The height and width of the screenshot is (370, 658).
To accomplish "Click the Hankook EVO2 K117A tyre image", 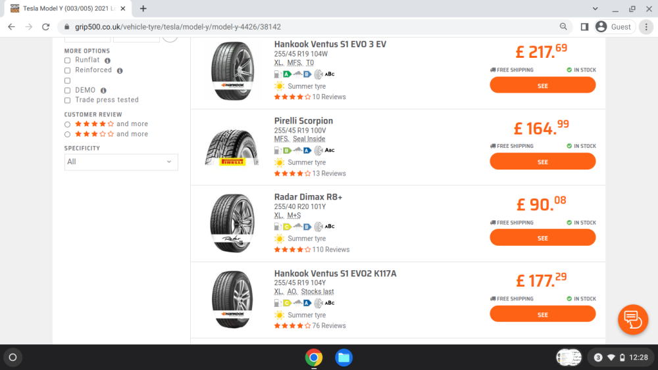I will pyautogui.click(x=232, y=300).
